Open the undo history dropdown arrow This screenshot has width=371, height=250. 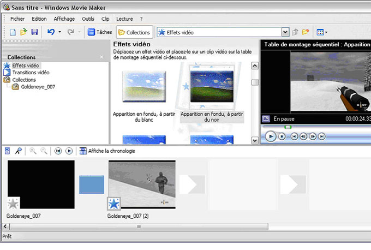point(59,32)
